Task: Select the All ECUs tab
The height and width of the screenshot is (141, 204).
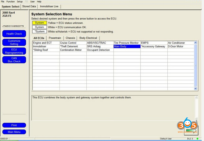Action: pyautogui.click(x=39, y=38)
